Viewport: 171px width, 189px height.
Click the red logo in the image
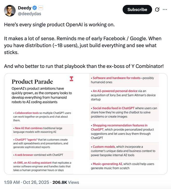pyautogui.click(x=72, y=79)
